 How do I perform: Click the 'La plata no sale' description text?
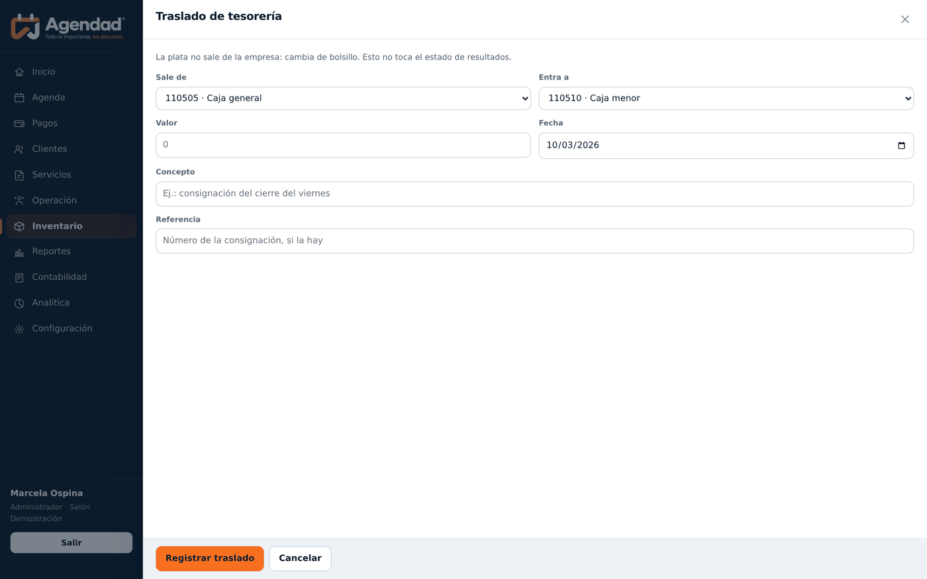click(x=334, y=58)
